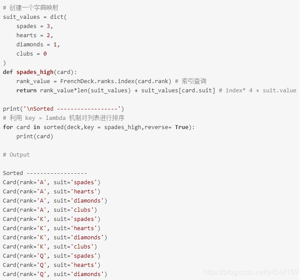Screen dimensions: 302x280
Task: Click the Card rank 'A' suit 'clubs' output
Action: [50, 210]
